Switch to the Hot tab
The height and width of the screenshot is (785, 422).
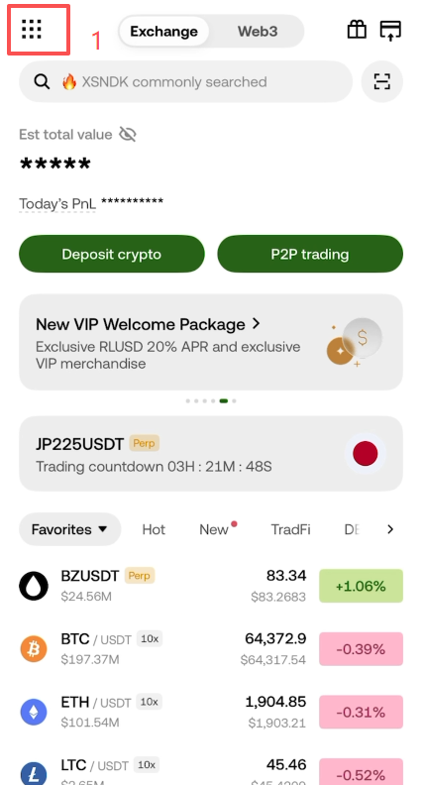pos(154,529)
